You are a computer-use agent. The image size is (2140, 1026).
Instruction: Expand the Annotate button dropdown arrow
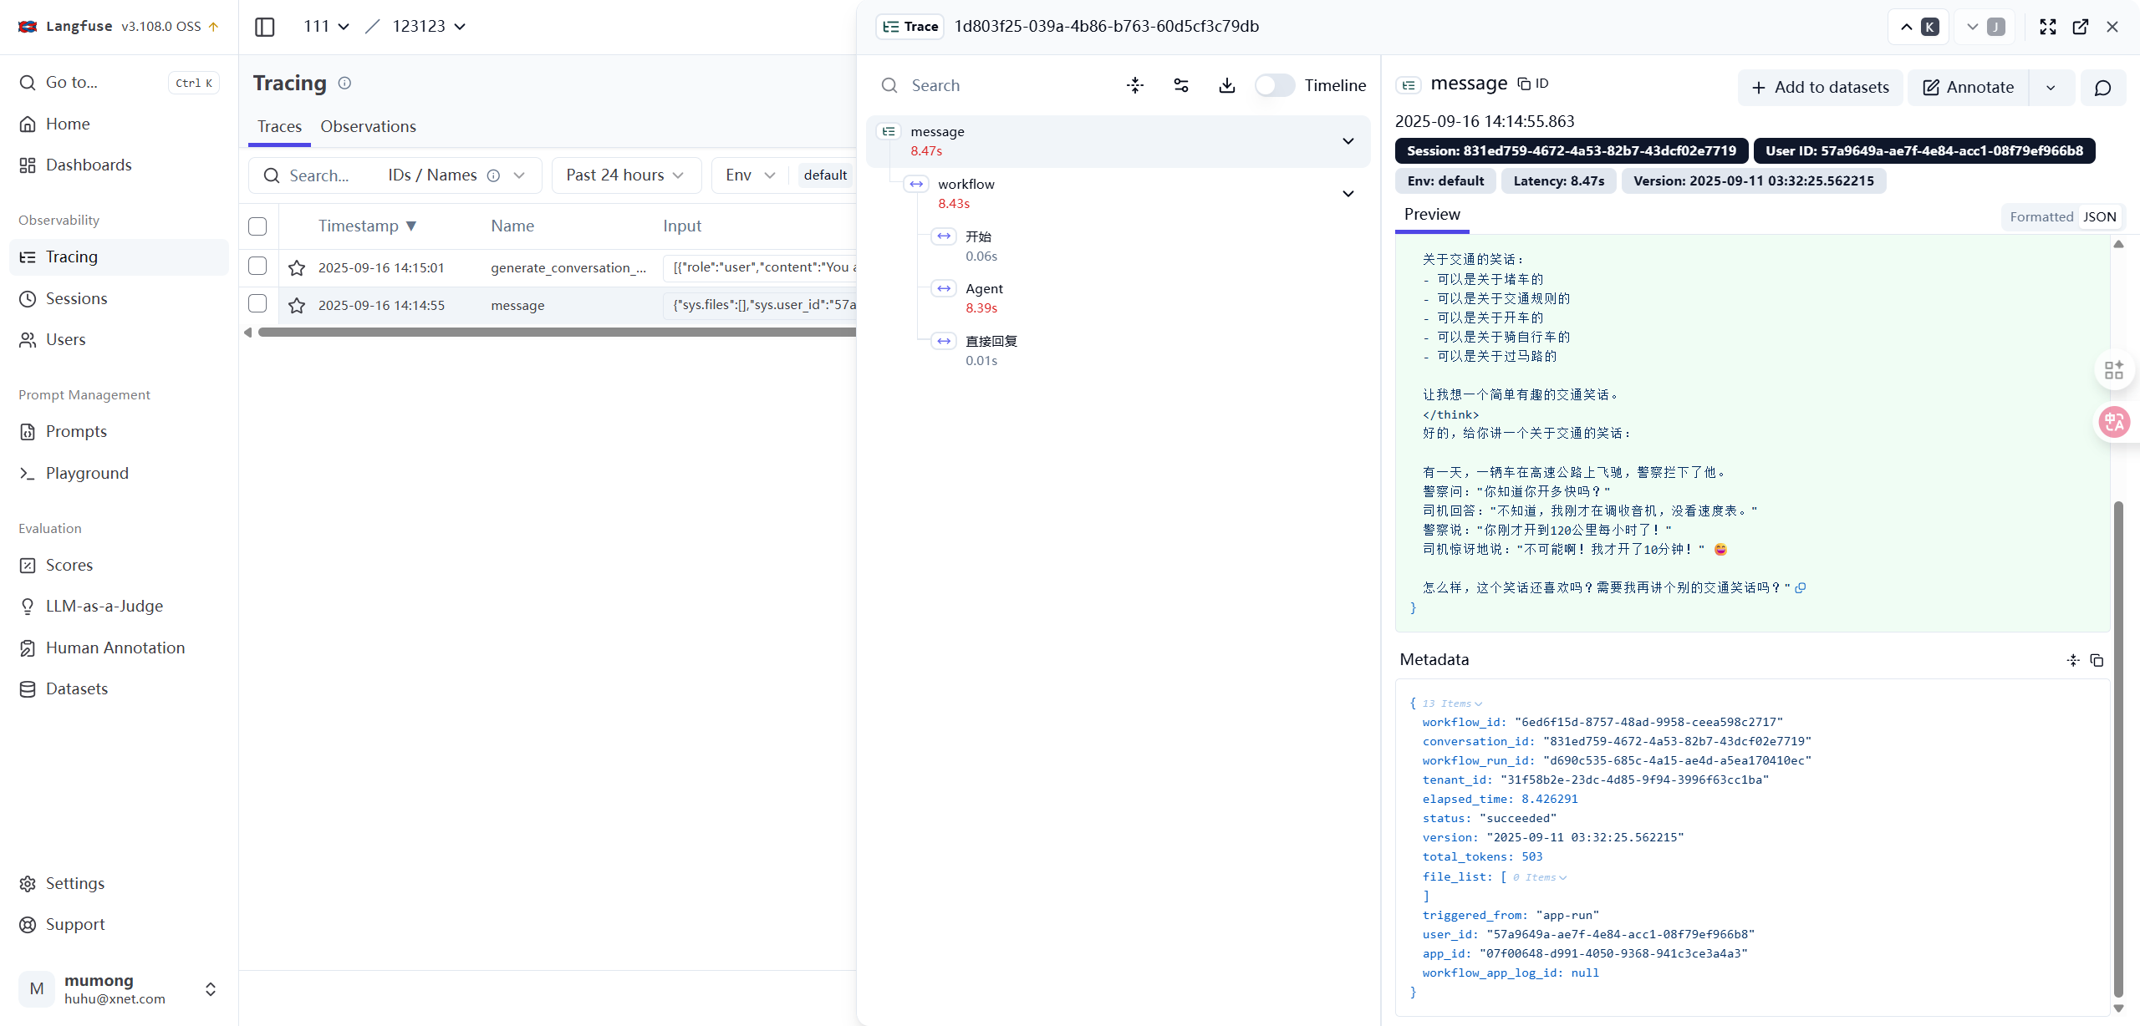[x=2051, y=88]
